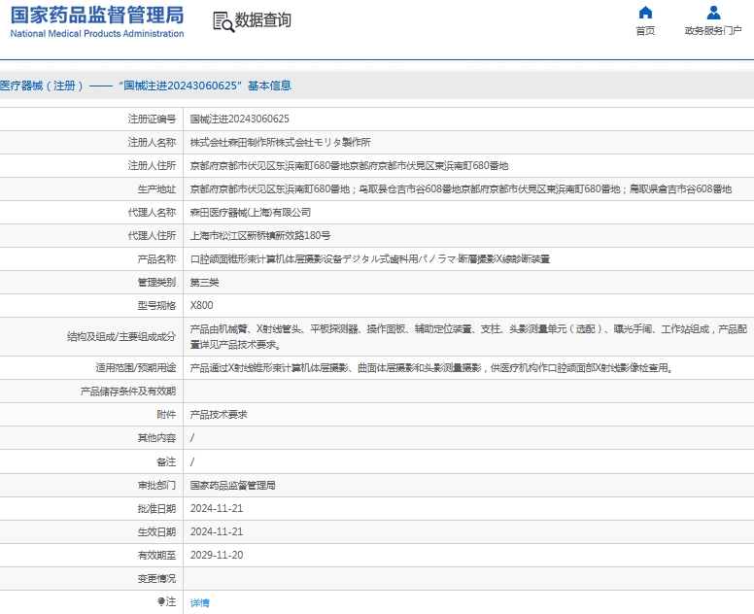
Task: Click the 型号规格 label
Action: pyautogui.click(x=156, y=305)
